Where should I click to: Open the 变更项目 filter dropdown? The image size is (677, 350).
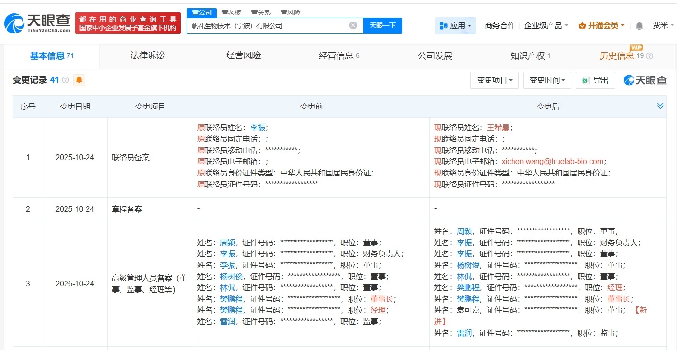coord(494,80)
